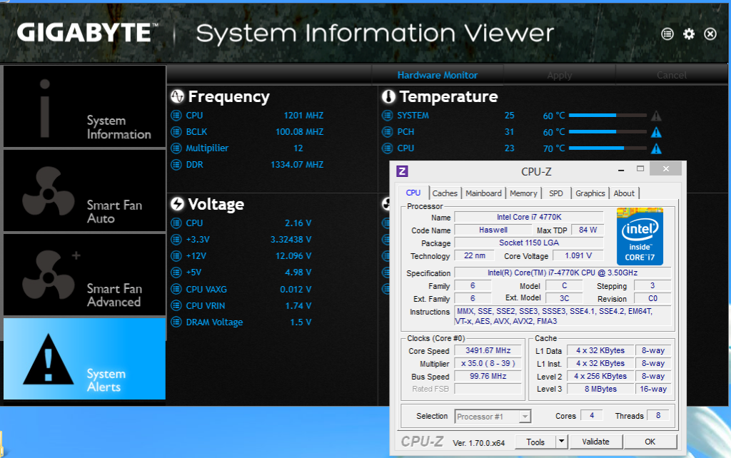Click the list icon beside CPU VRIN

coord(176,305)
